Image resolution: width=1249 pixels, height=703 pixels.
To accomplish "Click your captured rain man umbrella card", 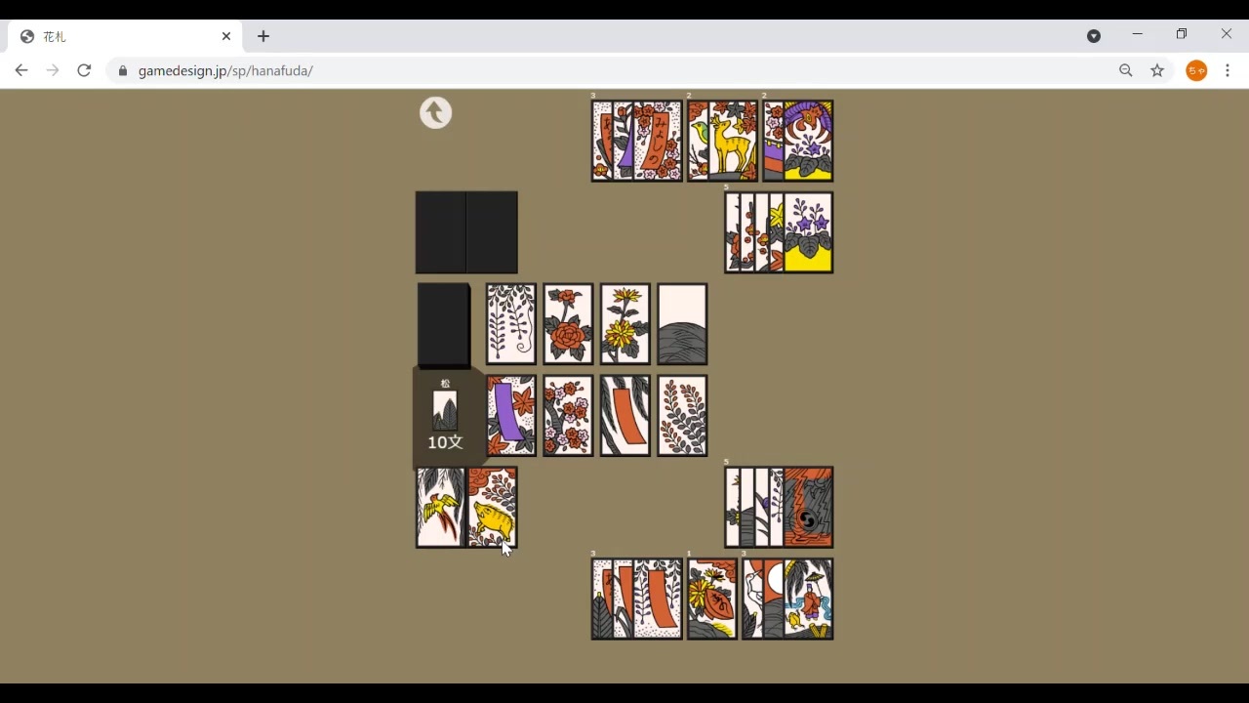I will pos(808,599).
